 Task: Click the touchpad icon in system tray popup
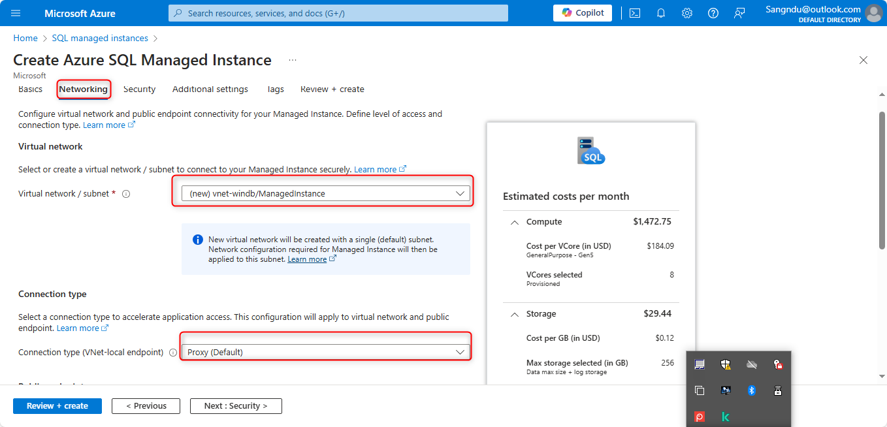pos(700,364)
